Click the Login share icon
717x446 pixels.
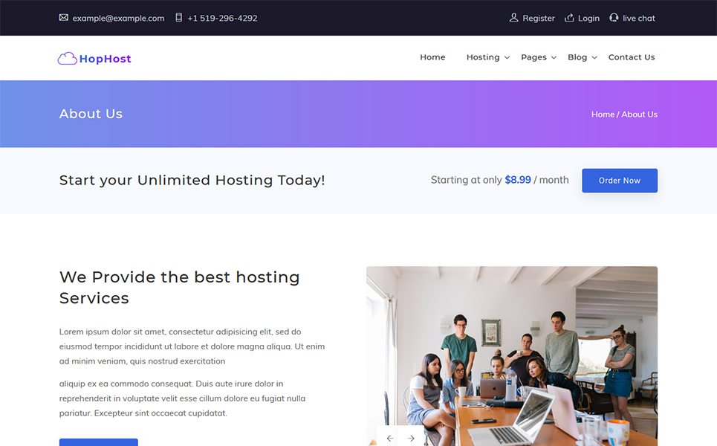point(569,17)
